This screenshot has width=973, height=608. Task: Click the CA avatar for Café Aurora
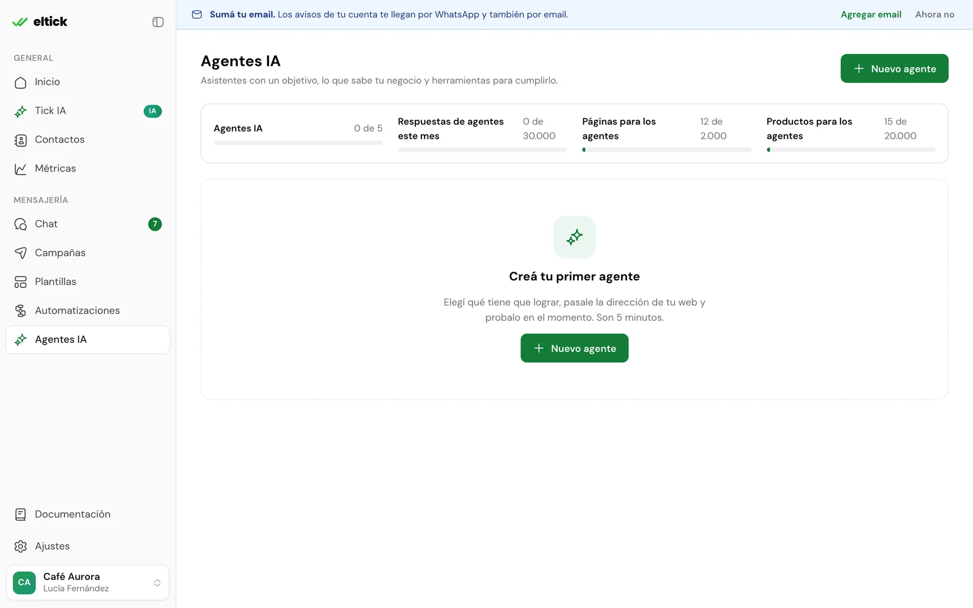24,582
